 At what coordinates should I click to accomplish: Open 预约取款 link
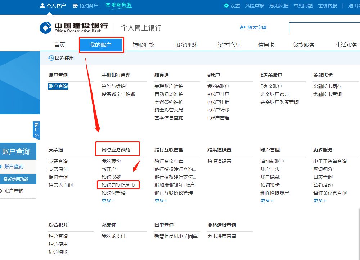pyautogui.click(x=111, y=177)
